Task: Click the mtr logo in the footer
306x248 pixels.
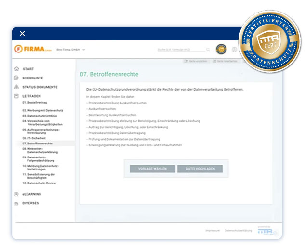Action: (x=266, y=231)
